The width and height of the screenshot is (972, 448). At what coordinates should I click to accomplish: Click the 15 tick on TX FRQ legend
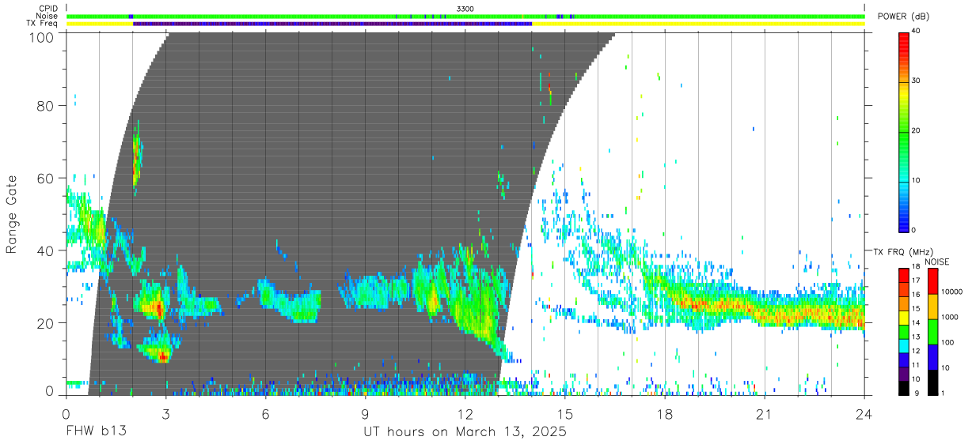915,309
